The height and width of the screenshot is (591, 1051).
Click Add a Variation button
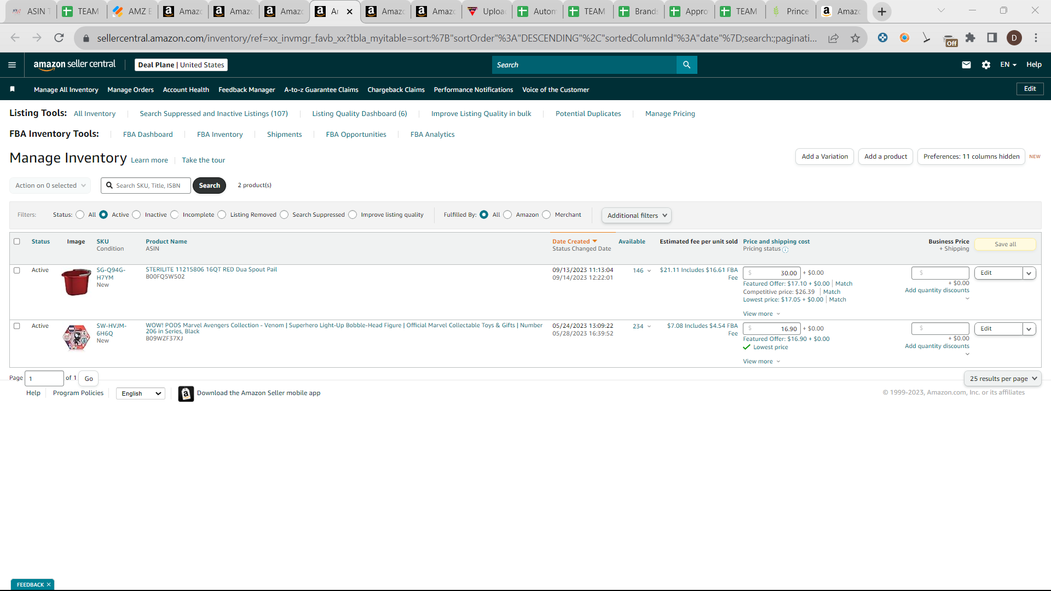(x=824, y=157)
